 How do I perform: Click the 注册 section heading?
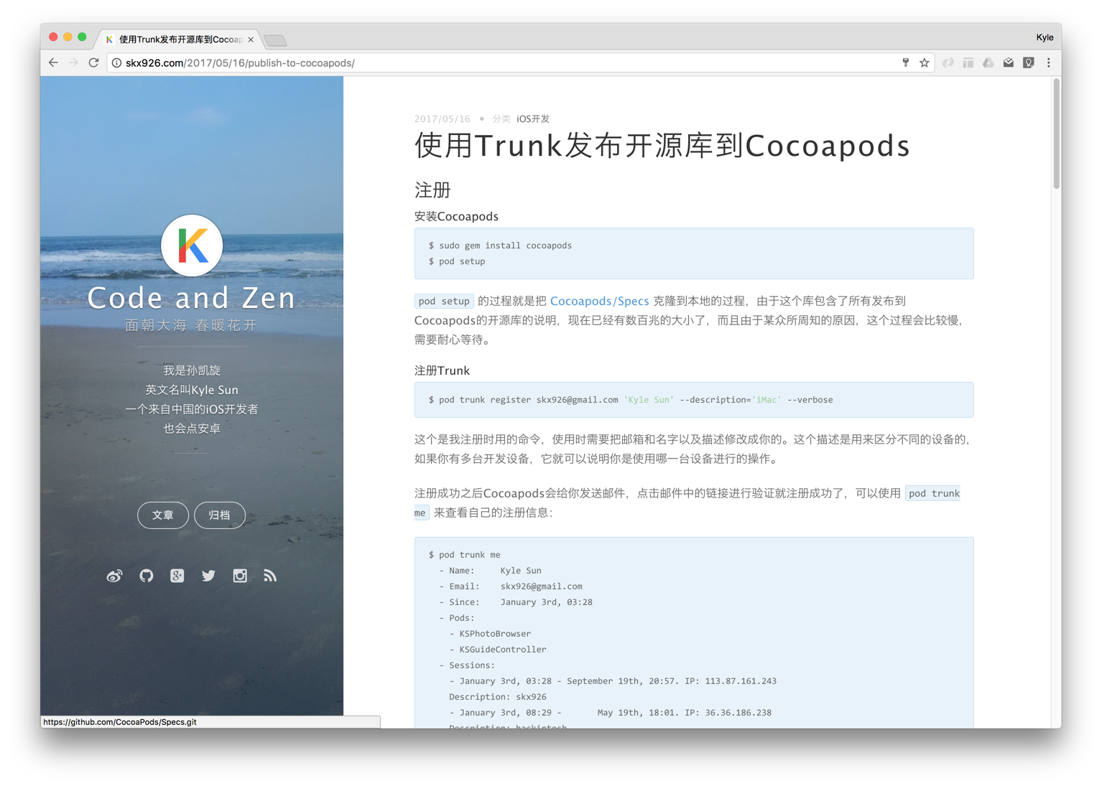432,190
